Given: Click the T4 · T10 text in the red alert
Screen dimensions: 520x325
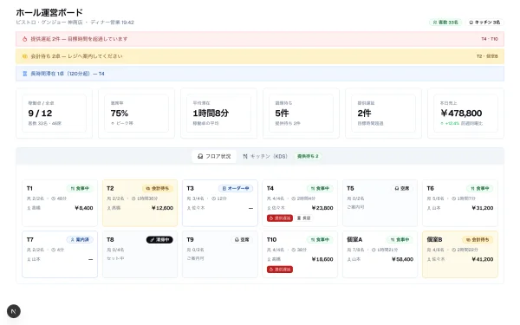Looking at the screenshot, I should pos(490,39).
